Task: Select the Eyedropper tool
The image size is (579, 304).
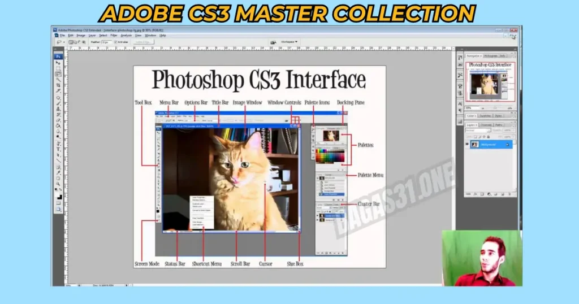Action: 58,173
